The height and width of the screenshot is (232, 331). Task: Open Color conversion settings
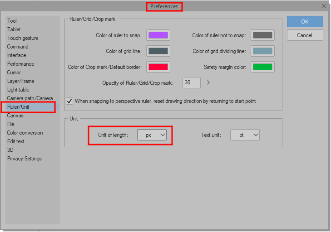click(25, 133)
